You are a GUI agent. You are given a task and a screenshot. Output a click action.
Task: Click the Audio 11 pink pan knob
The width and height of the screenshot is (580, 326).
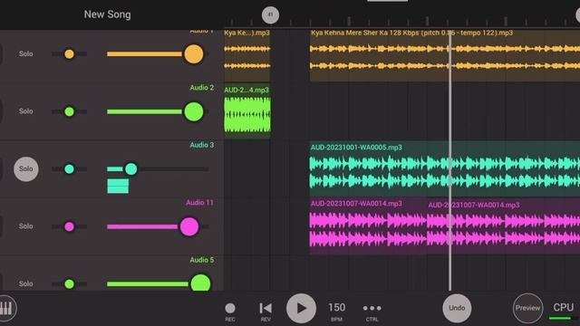69,226
